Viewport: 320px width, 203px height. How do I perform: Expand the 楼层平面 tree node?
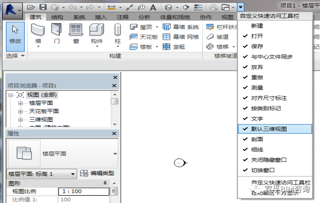click(21, 103)
